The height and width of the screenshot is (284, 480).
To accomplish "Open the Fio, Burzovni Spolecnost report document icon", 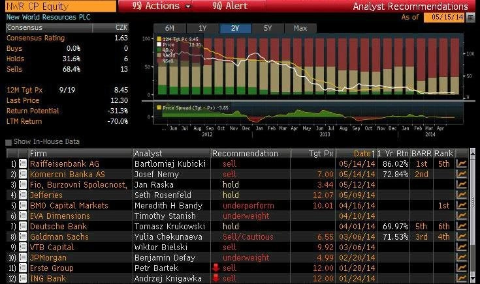I will [23, 184].
